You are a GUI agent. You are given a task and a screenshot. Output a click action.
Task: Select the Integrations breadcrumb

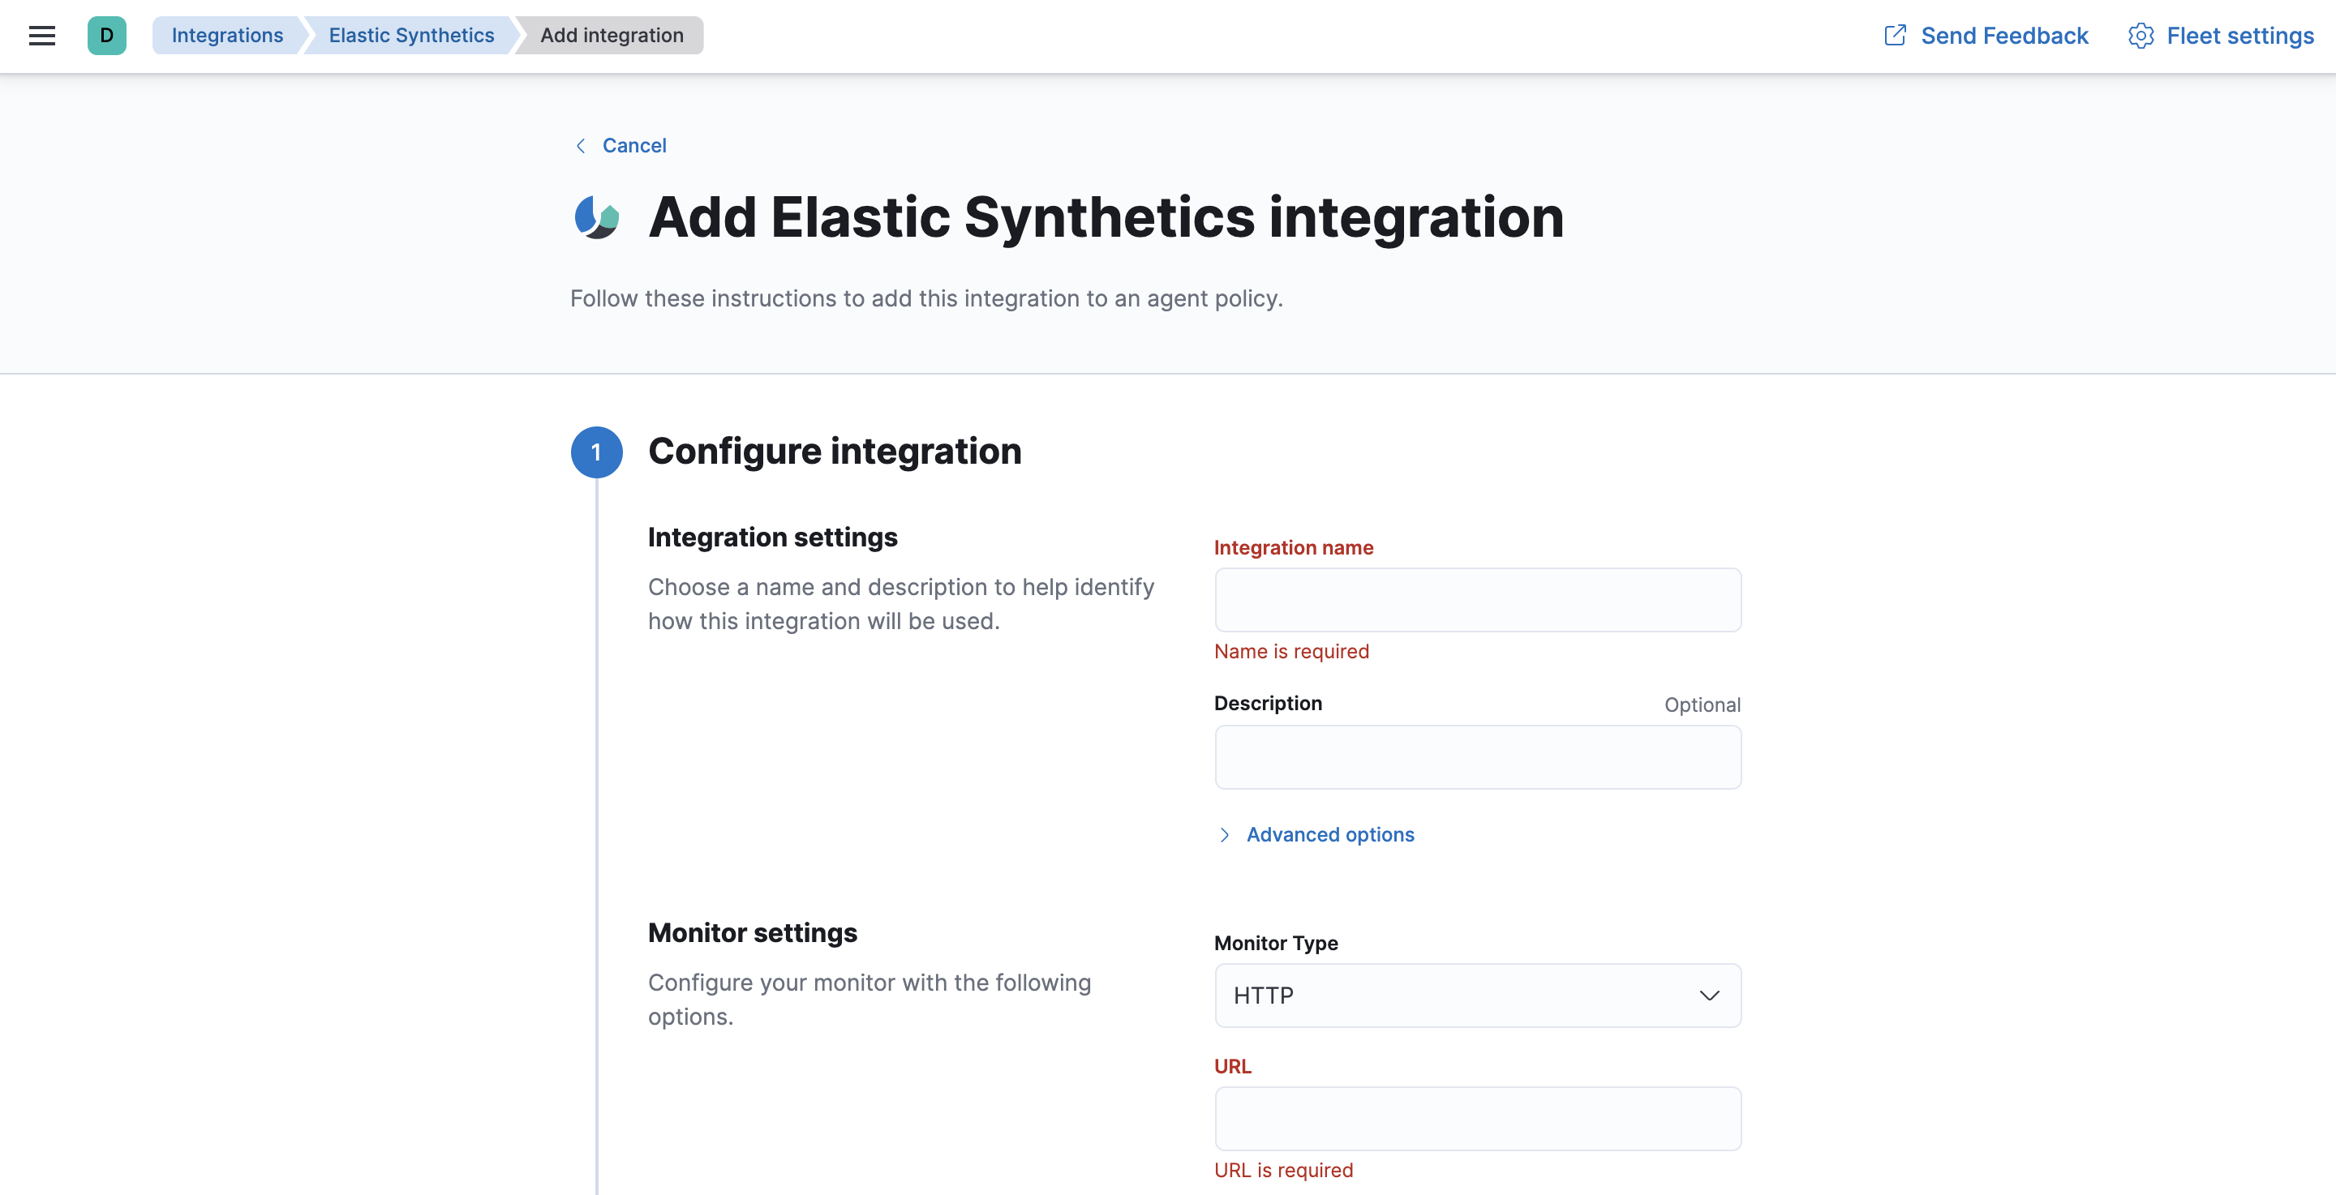click(x=227, y=36)
